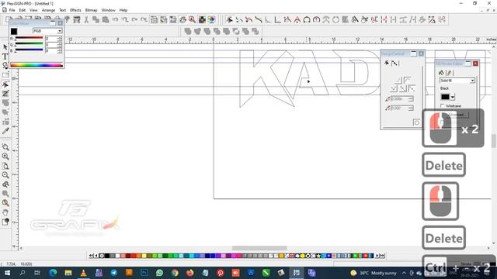The width and height of the screenshot is (497, 279).
Task: Open the Edit menu
Action: pos(23,10)
